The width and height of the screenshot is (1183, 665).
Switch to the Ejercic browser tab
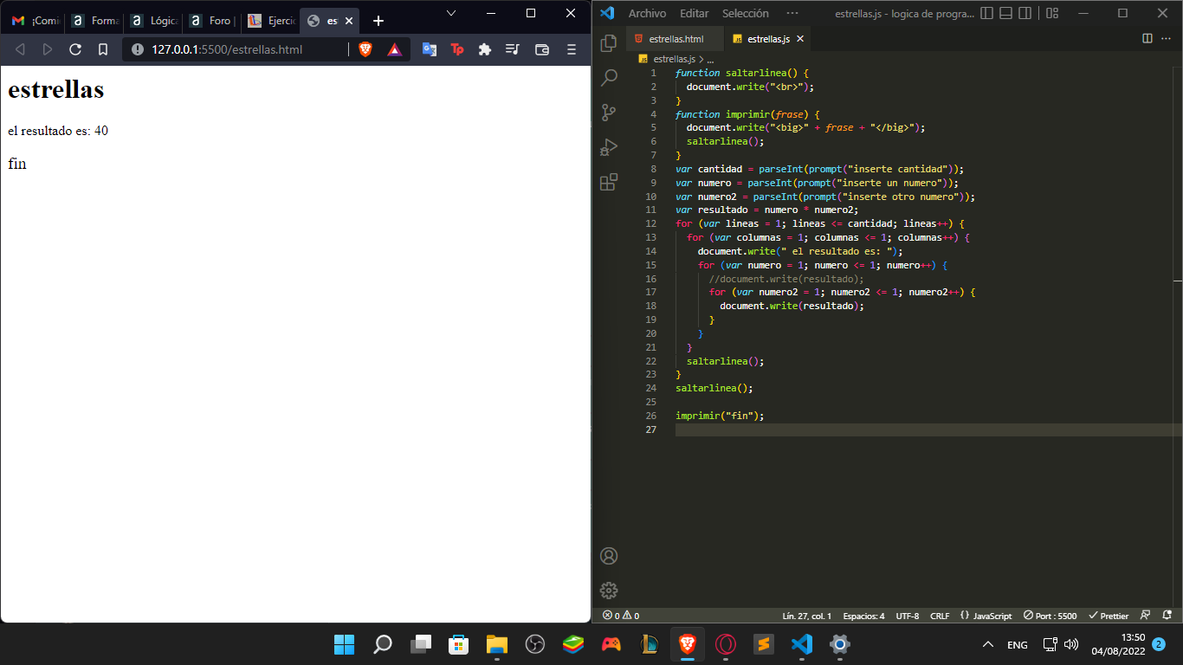[269, 21]
